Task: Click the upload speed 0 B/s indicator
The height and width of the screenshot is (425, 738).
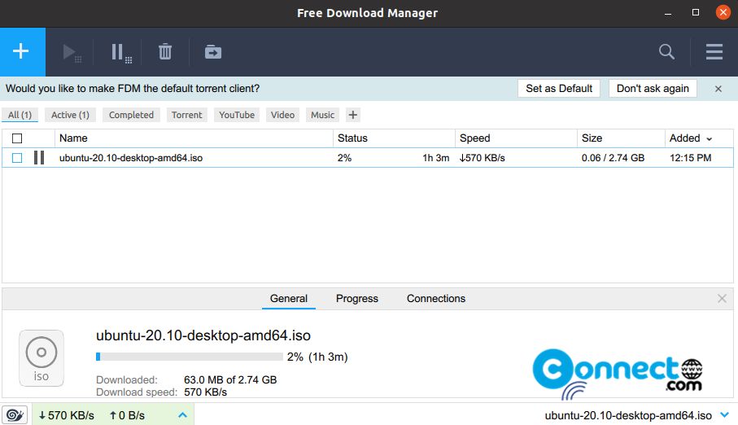Action: coord(127,415)
